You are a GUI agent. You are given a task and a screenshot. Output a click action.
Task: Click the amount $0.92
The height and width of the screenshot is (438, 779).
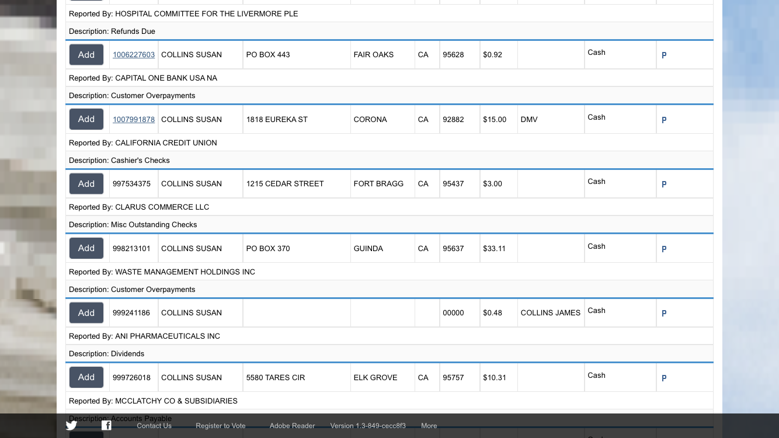tap(492, 55)
